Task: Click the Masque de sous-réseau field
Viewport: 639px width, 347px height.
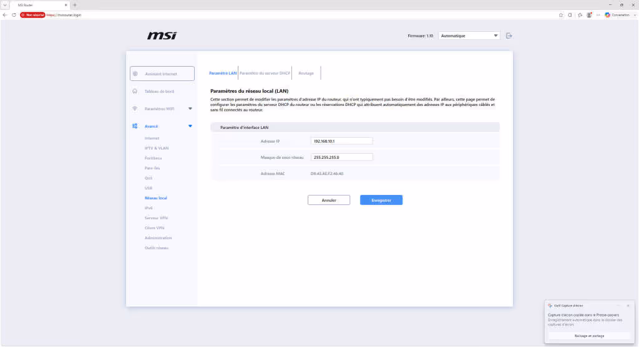Action: tap(341, 157)
